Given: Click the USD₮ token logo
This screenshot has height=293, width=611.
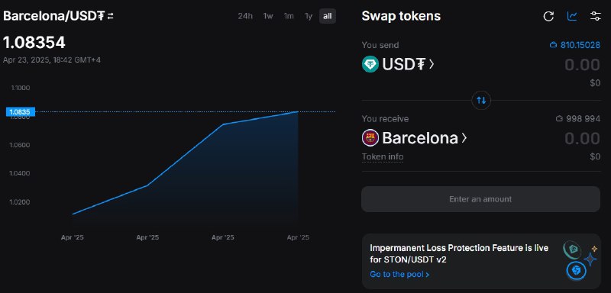Looking at the screenshot, I should pos(370,64).
